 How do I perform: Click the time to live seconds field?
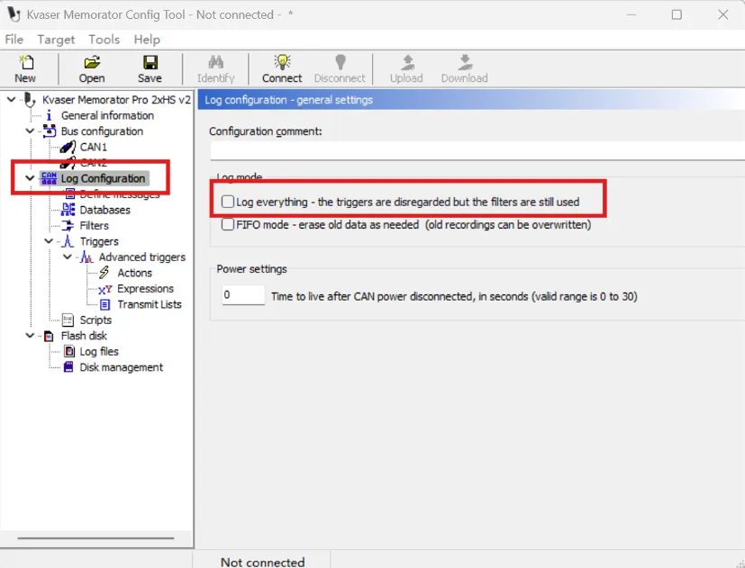[x=243, y=295]
